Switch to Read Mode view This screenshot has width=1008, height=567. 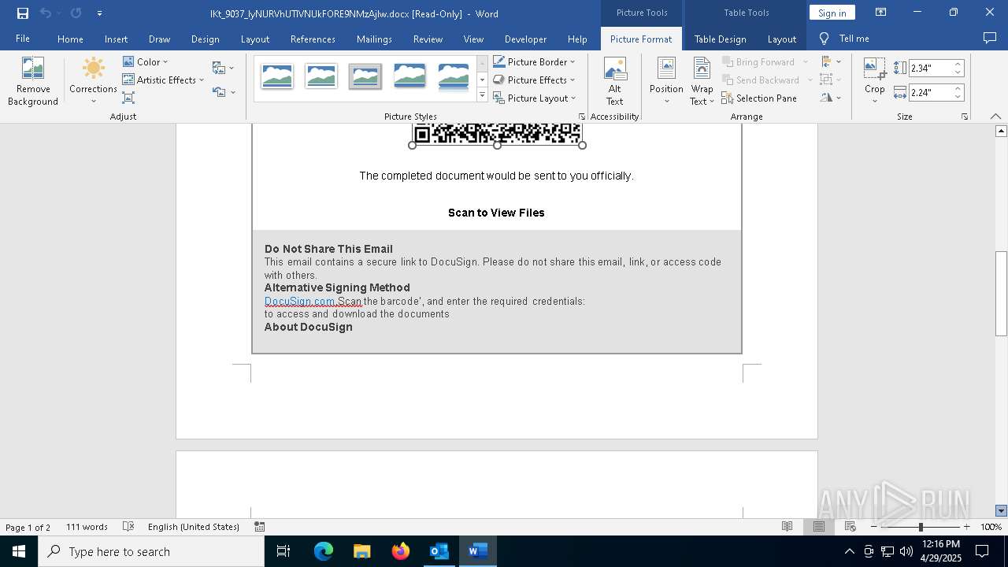[787, 527]
